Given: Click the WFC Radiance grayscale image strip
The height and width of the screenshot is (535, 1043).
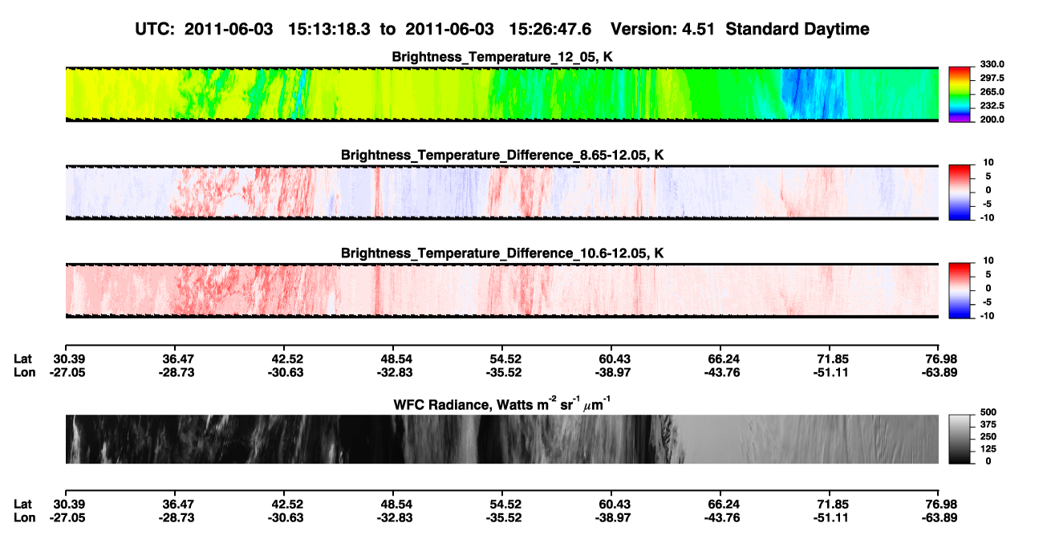Looking at the screenshot, I should pyautogui.click(x=501, y=440).
